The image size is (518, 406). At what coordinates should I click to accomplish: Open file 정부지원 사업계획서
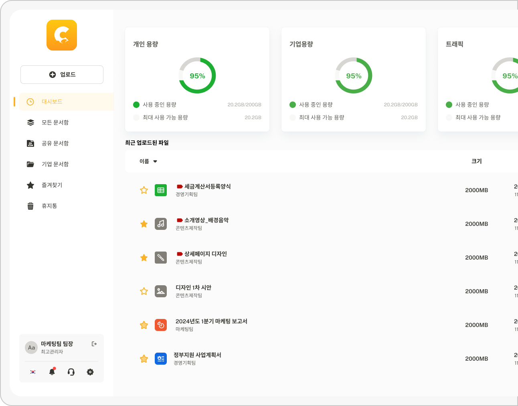[197, 355]
